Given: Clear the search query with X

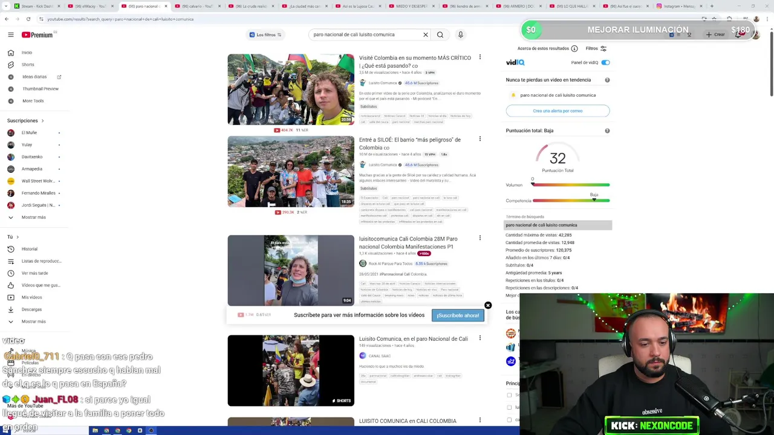Looking at the screenshot, I should tap(426, 34).
